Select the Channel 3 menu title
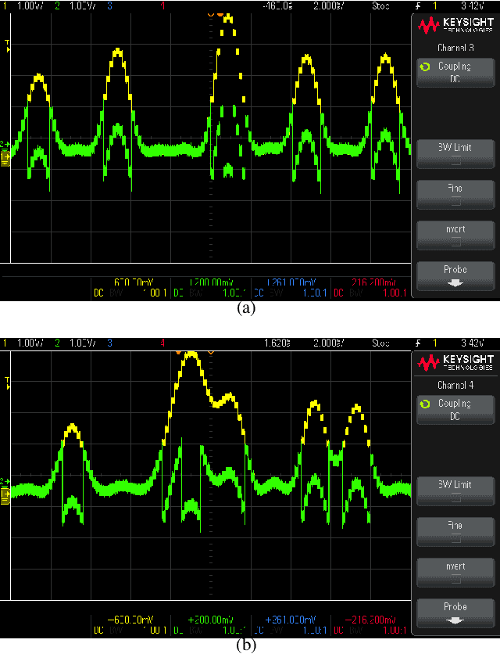 pos(455,49)
